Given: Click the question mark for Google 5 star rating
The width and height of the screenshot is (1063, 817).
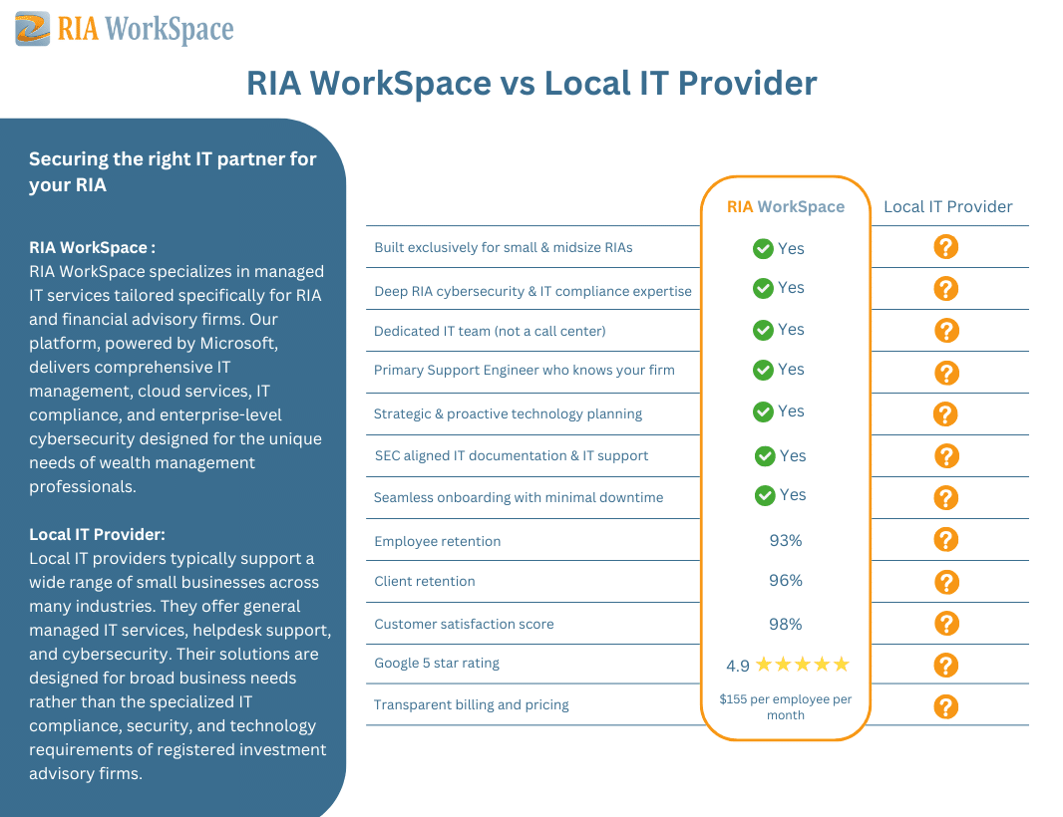Looking at the screenshot, I should pos(945,665).
